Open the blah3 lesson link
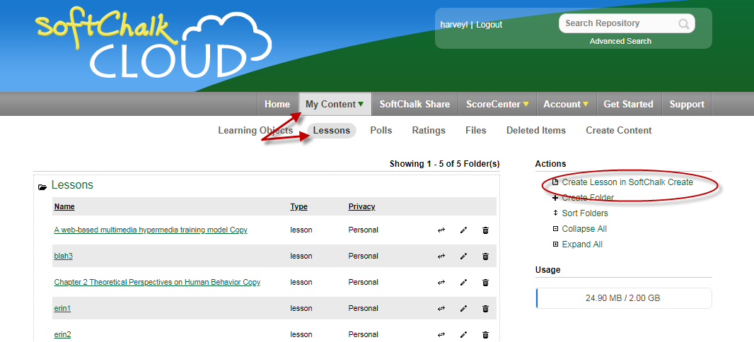Viewport: 754px width, 342px height. [63, 256]
